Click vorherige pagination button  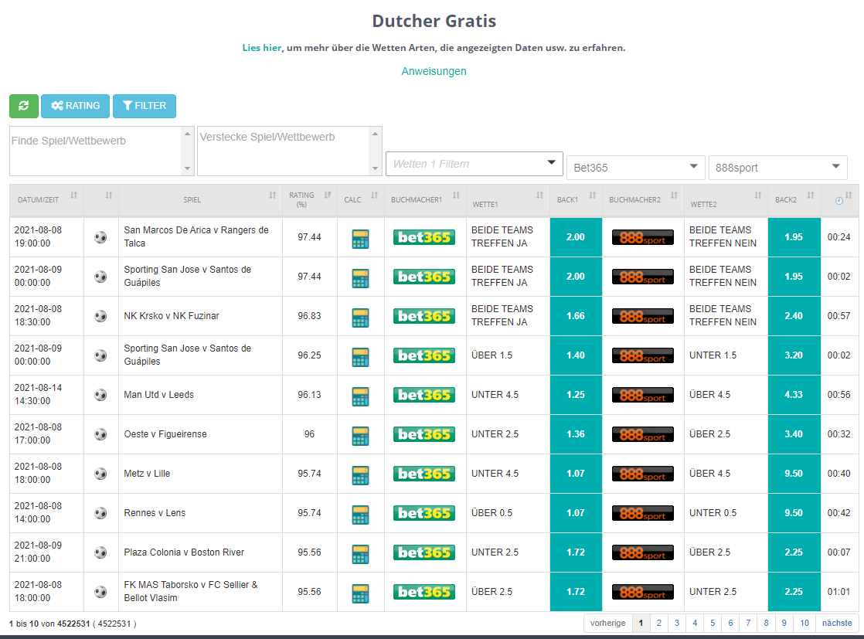[x=607, y=623]
